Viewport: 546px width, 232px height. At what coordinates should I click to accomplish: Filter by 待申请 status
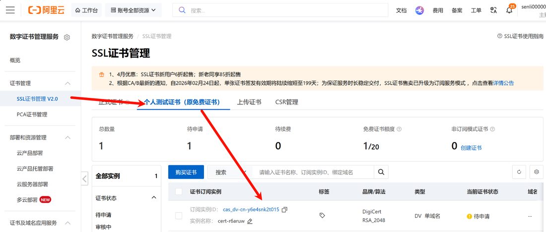[x=103, y=215]
